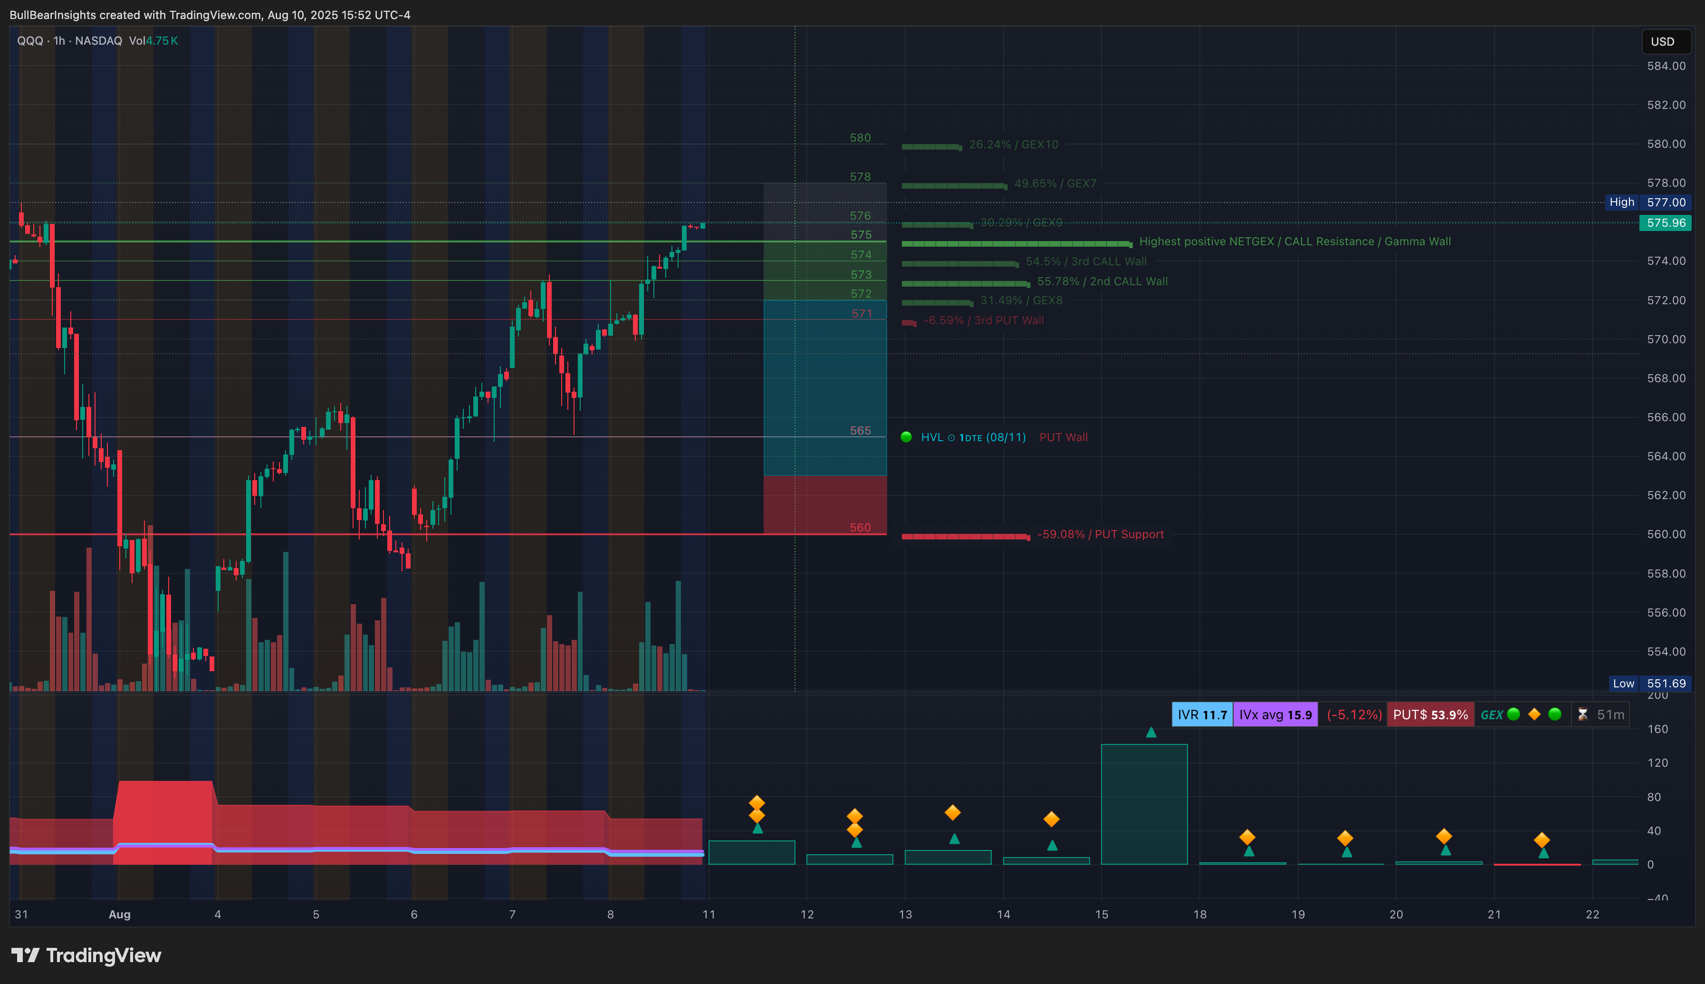
Task: Click the teal triangle above the 13 bar
Action: click(955, 839)
